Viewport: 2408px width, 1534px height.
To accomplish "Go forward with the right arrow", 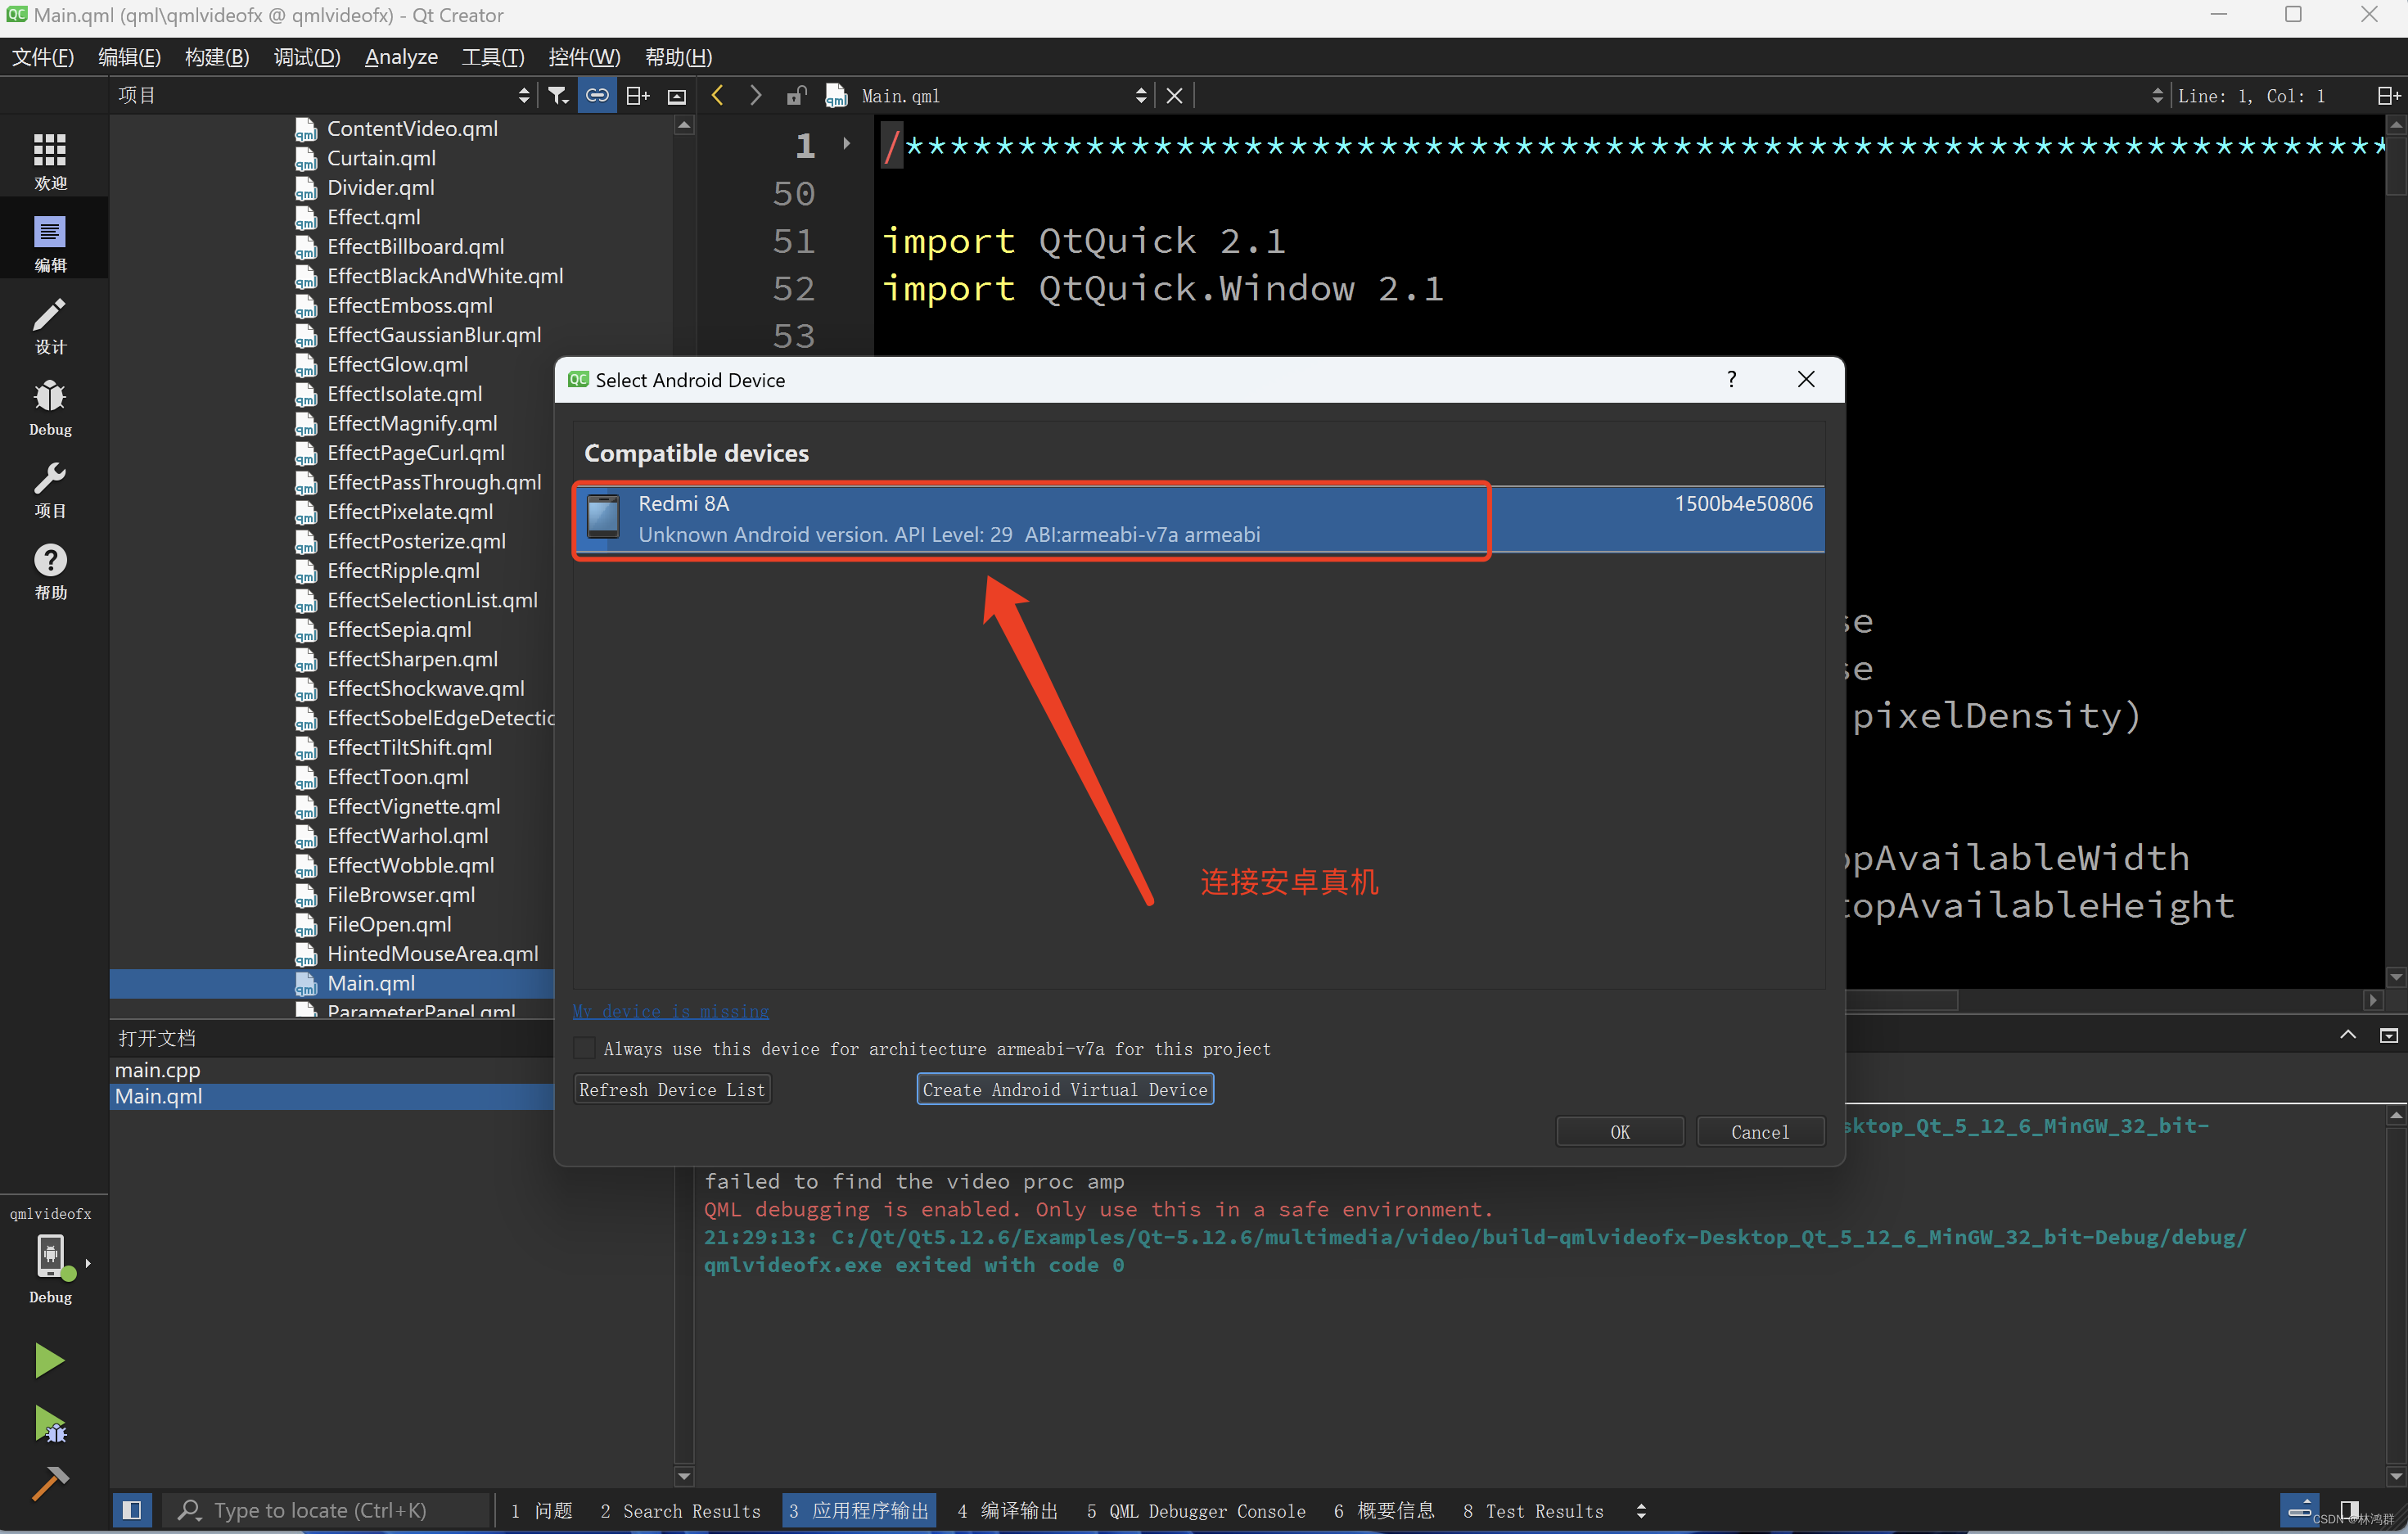I will 755,95.
